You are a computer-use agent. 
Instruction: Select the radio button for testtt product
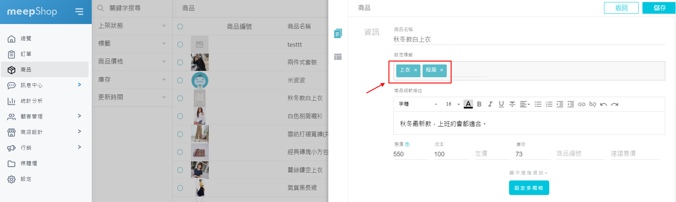pyautogui.click(x=180, y=44)
